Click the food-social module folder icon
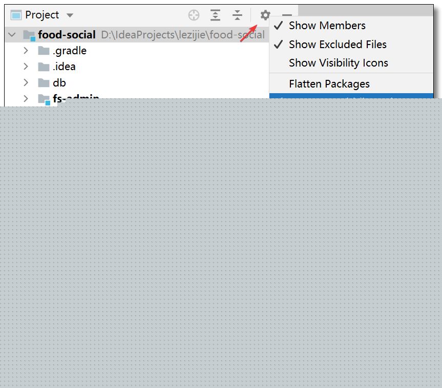Screen dimensions: 442x388 coord(29,35)
